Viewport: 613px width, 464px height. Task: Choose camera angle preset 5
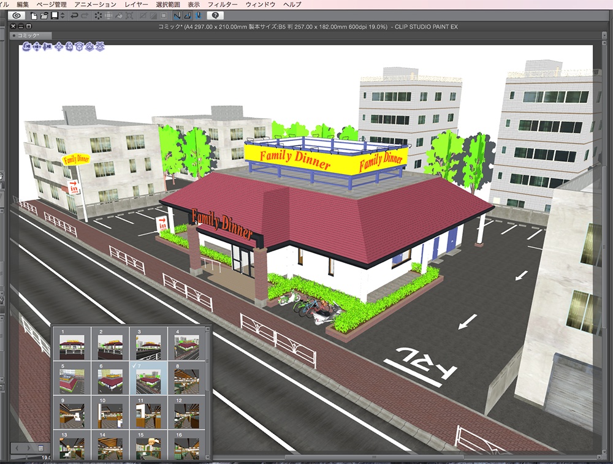click(72, 378)
